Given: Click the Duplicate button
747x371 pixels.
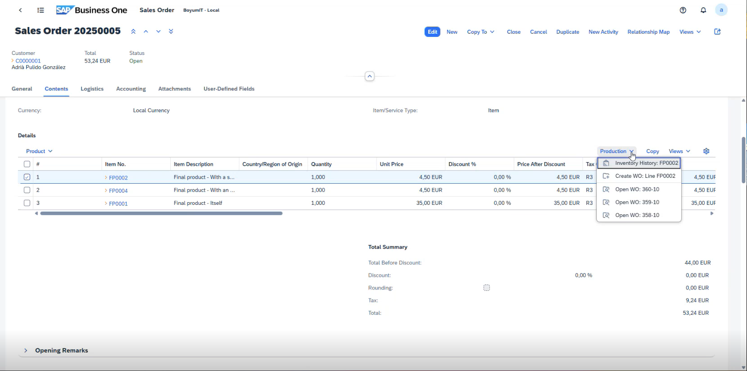Looking at the screenshot, I should pyautogui.click(x=568, y=32).
